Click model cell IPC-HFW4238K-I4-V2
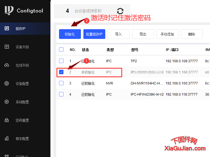The width and height of the screenshot is (210, 157). coord(147,94)
